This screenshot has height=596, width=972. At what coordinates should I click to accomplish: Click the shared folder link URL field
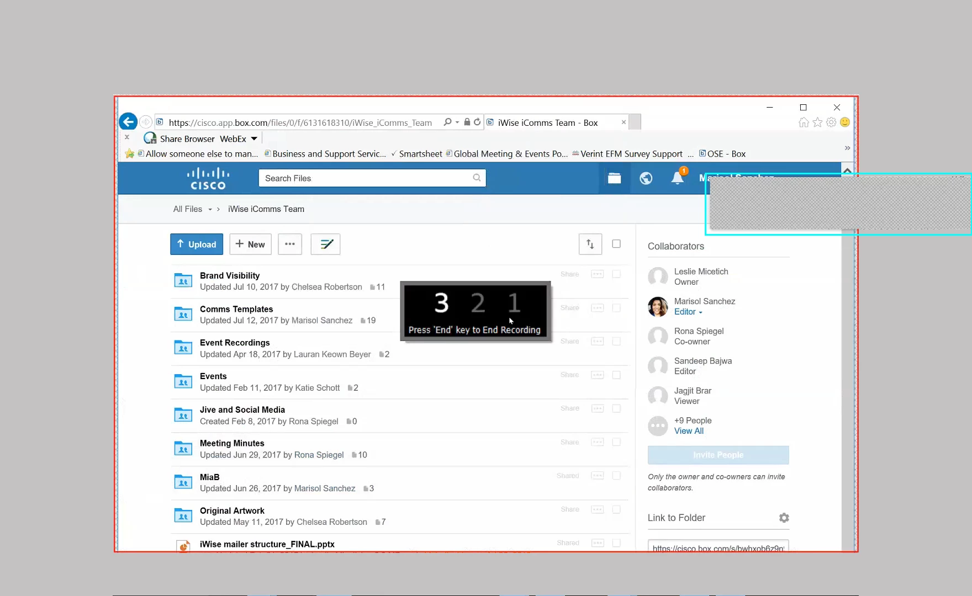click(x=719, y=546)
